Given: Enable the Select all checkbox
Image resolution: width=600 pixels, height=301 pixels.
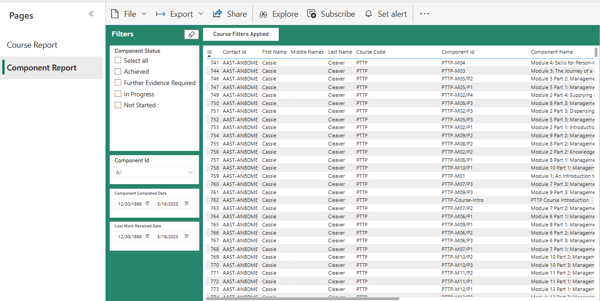Looking at the screenshot, I should click(118, 60).
